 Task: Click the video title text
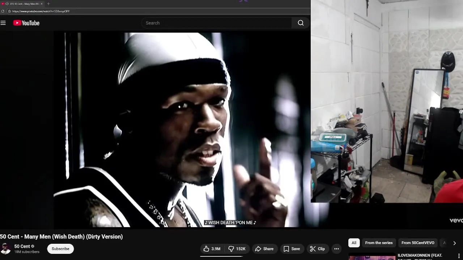(x=61, y=237)
